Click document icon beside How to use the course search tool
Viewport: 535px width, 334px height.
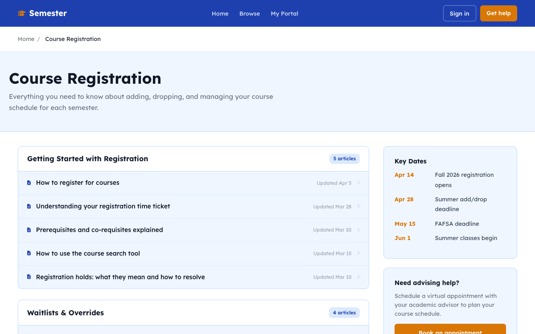click(29, 253)
